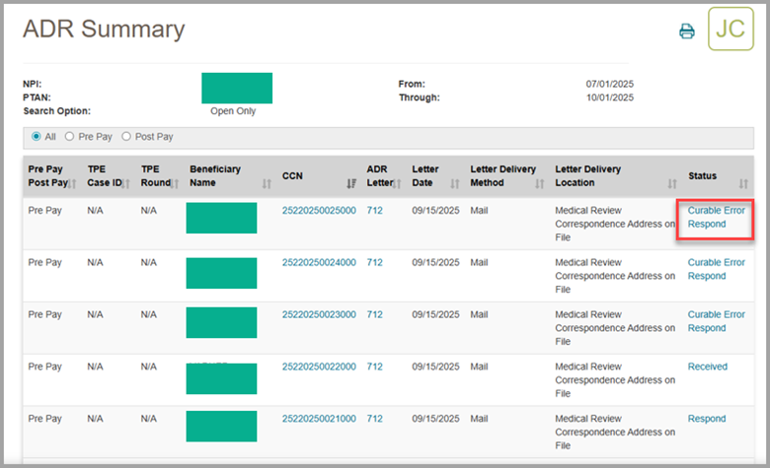The height and width of the screenshot is (468, 770).
Task: Open CCN 25220250025000 link
Action: tap(319, 211)
